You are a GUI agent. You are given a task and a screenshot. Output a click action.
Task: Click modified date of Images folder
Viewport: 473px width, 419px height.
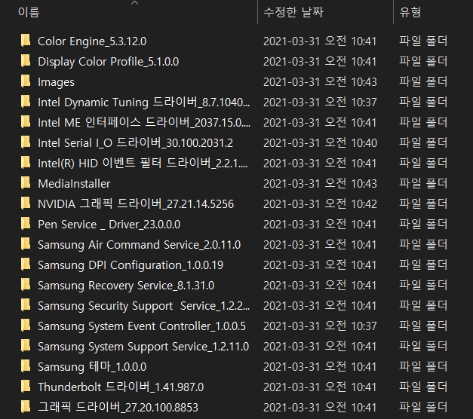(x=320, y=82)
